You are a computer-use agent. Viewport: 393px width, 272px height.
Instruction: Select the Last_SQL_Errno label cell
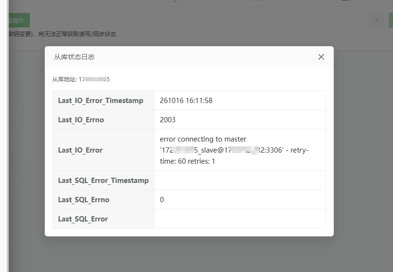coord(104,200)
